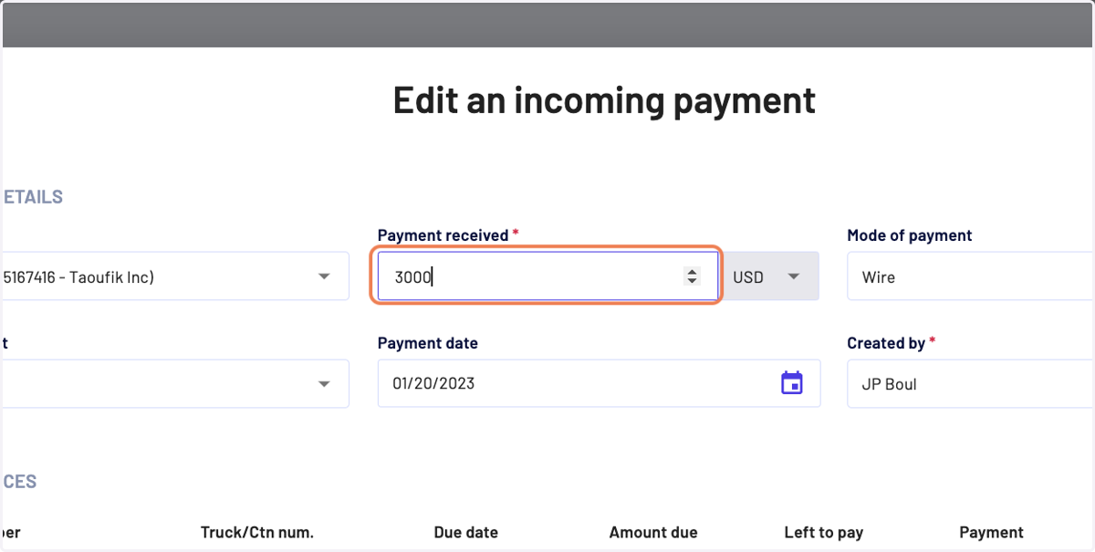Open the USD currency dropdown
This screenshot has height=552, width=1095.
click(x=769, y=276)
